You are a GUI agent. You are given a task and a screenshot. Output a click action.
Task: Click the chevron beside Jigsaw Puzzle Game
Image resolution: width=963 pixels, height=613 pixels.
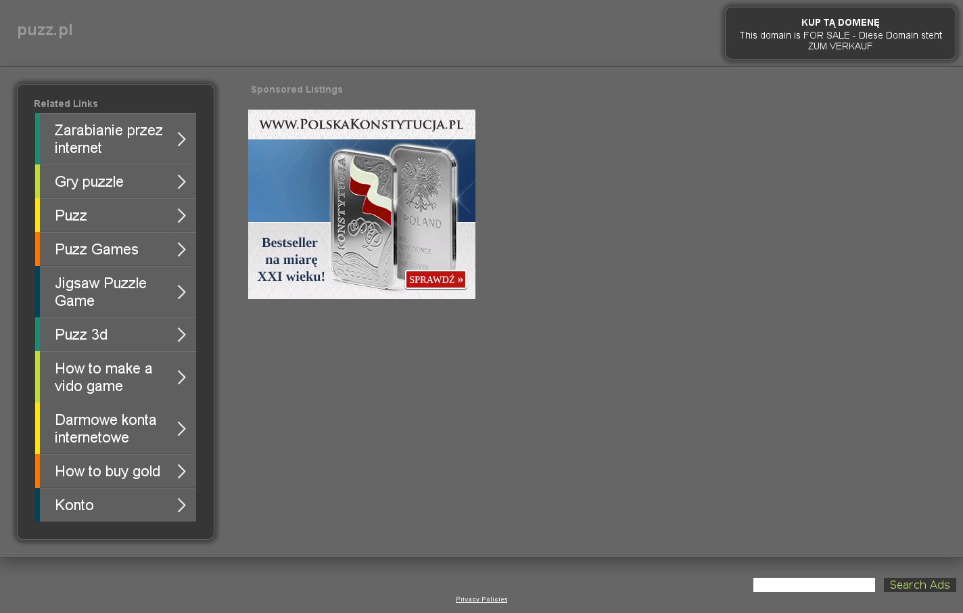click(181, 292)
